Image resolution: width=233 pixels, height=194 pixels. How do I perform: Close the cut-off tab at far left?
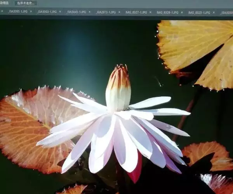pos(2,11)
